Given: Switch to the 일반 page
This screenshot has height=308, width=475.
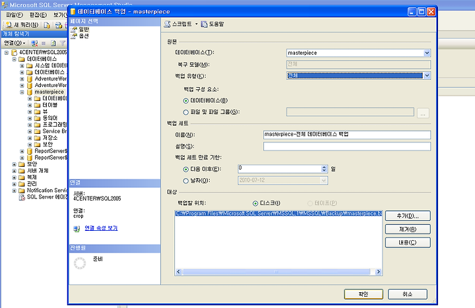Looking at the screenshot, I should (84, 30).
